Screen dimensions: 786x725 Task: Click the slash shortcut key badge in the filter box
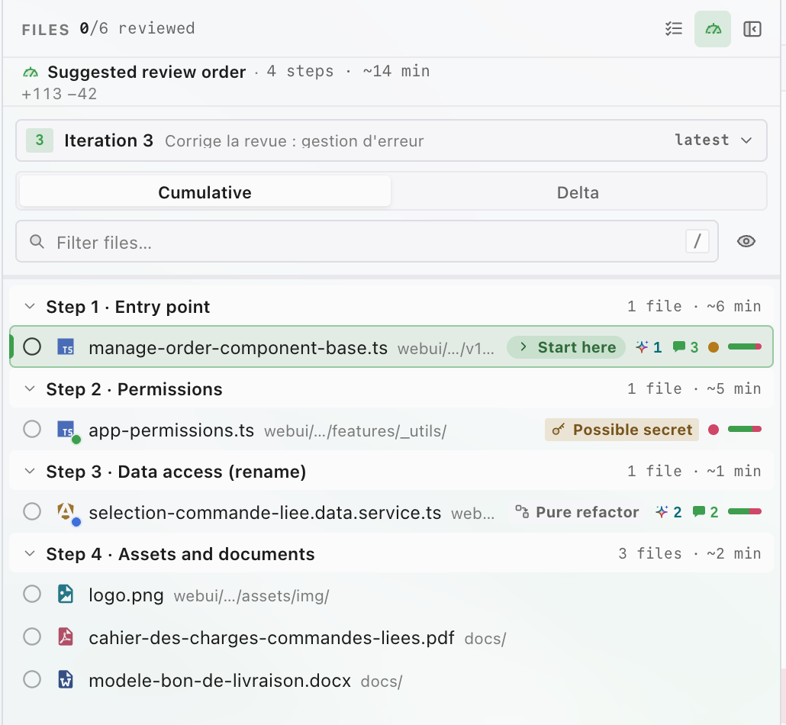coord(697,241)
